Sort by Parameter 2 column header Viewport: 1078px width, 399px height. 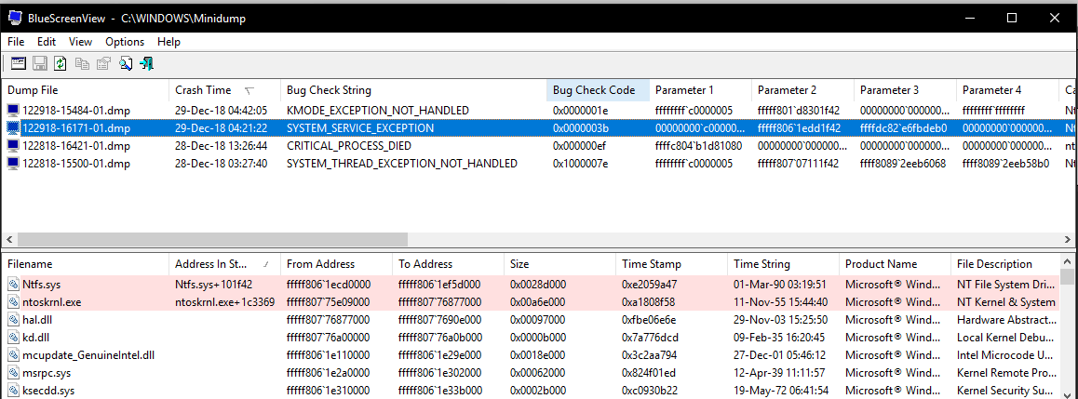803,90
